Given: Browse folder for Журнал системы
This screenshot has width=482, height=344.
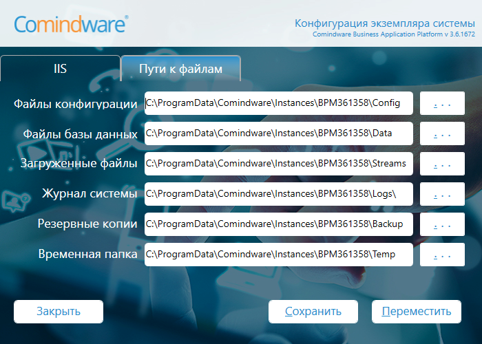Looking at the screenshot, I should pyautogui.click(x=442, y=194).
